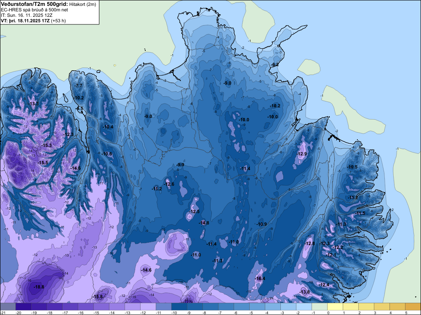421x315 pixels.
Task: Click the -16.4 temperature value on the map
Action: point(260,278)
